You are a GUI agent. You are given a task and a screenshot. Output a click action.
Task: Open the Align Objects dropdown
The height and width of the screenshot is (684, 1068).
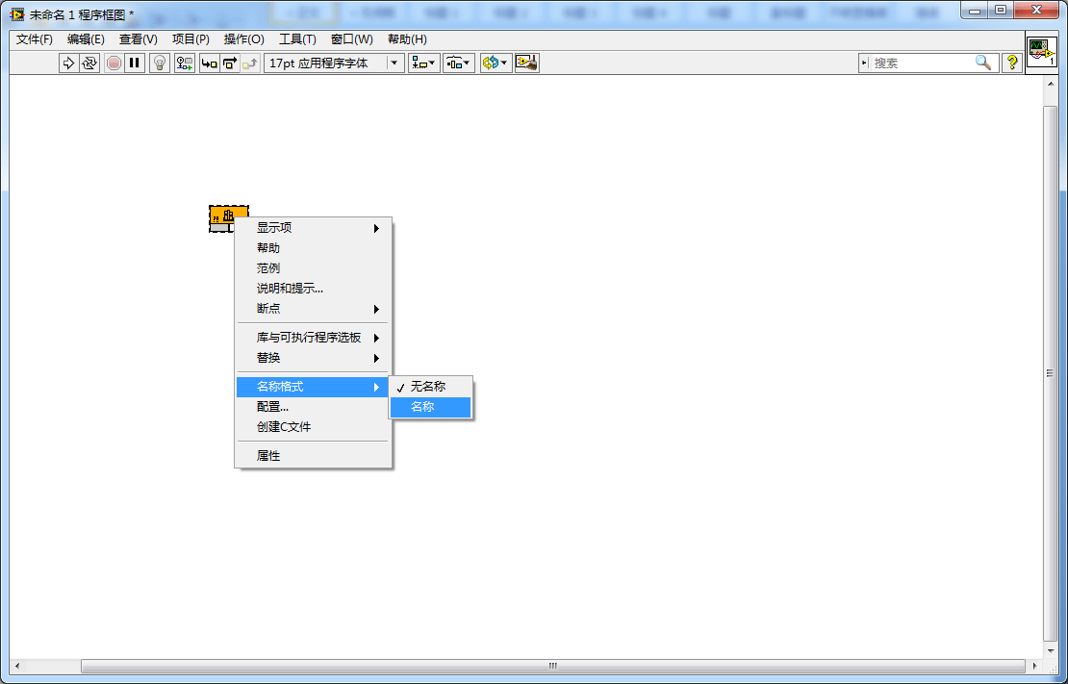[424, 63]
